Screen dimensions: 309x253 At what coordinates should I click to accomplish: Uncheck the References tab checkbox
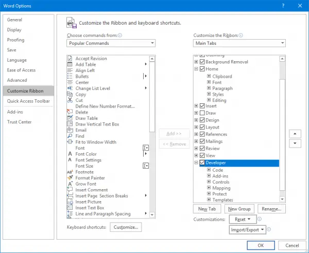pyautogui.click(x=202, y=134)
